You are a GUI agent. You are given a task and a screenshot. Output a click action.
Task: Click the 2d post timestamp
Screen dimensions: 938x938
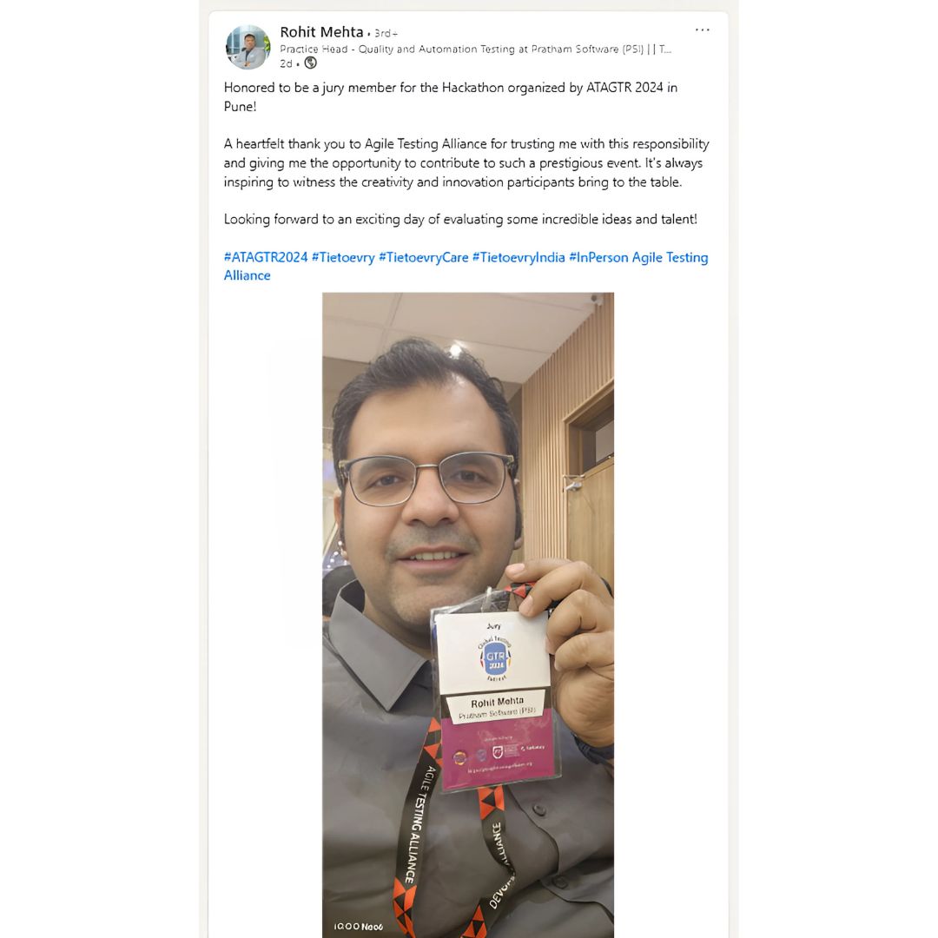(286, 63)
